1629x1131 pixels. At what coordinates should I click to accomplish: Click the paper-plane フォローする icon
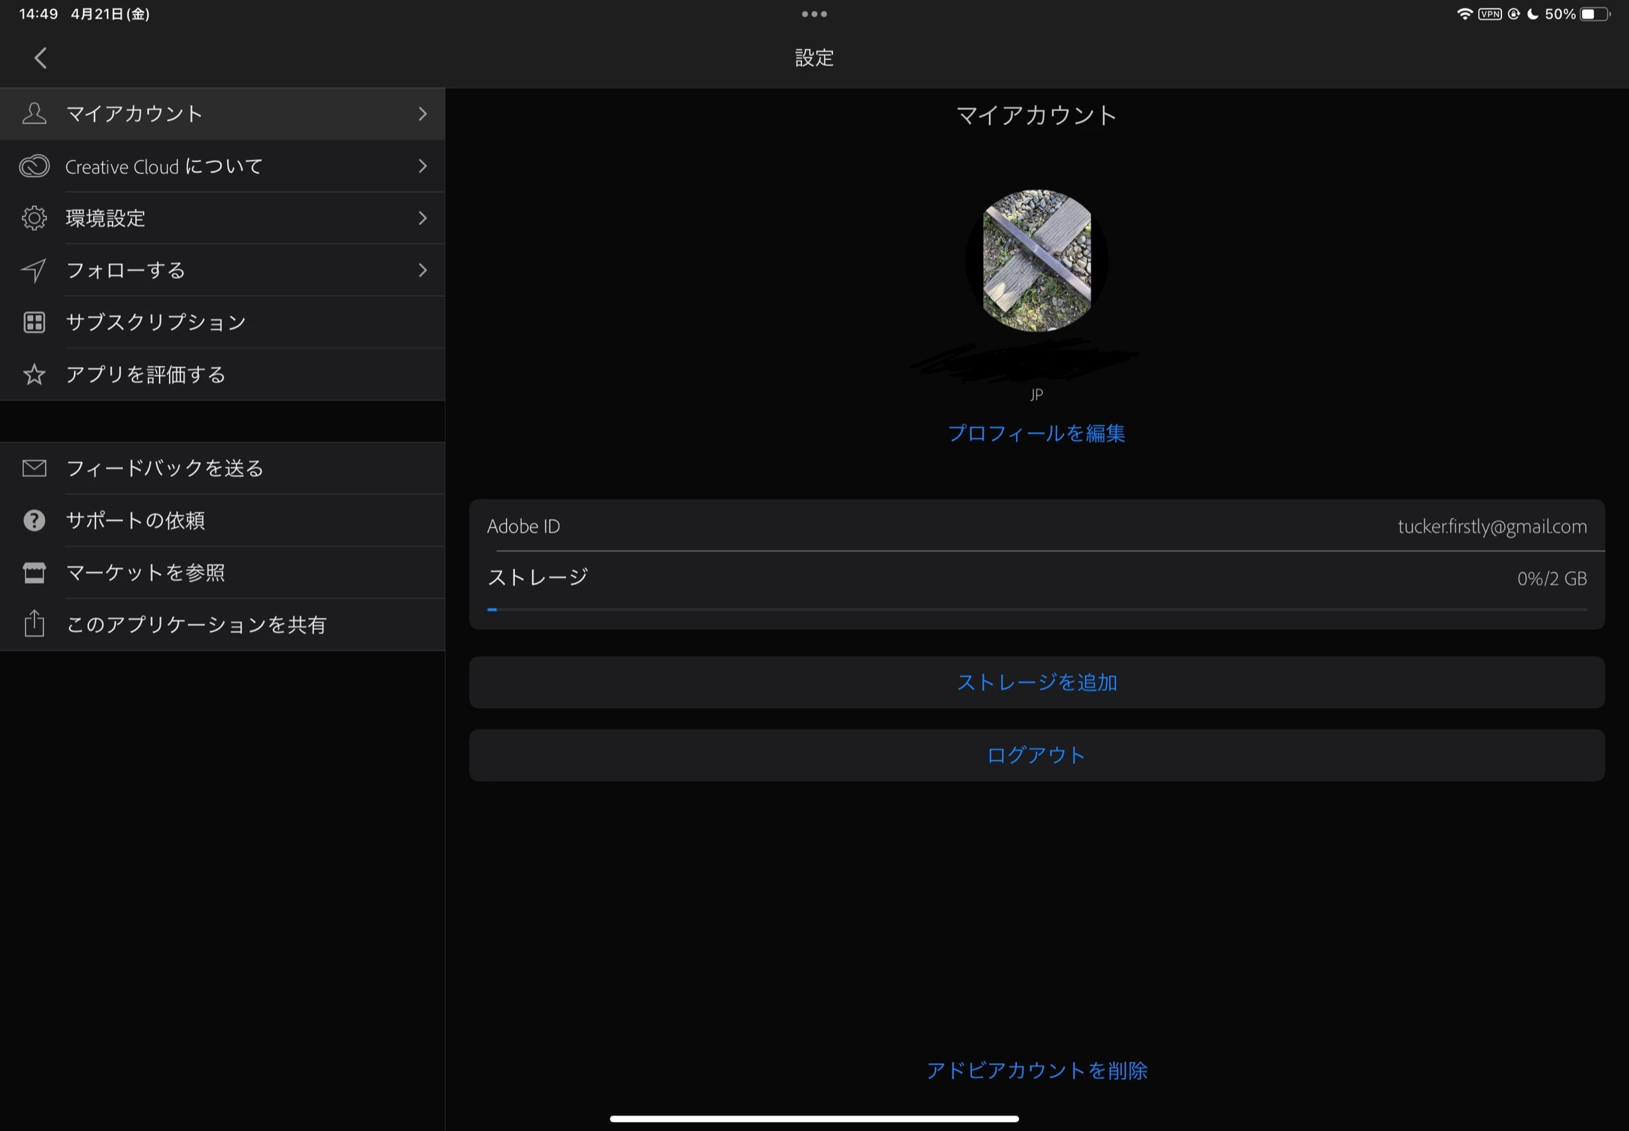[x=34, y=270]
